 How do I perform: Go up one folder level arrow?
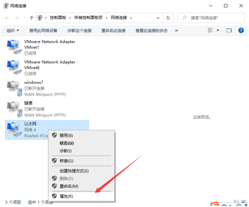coord(32,18)
